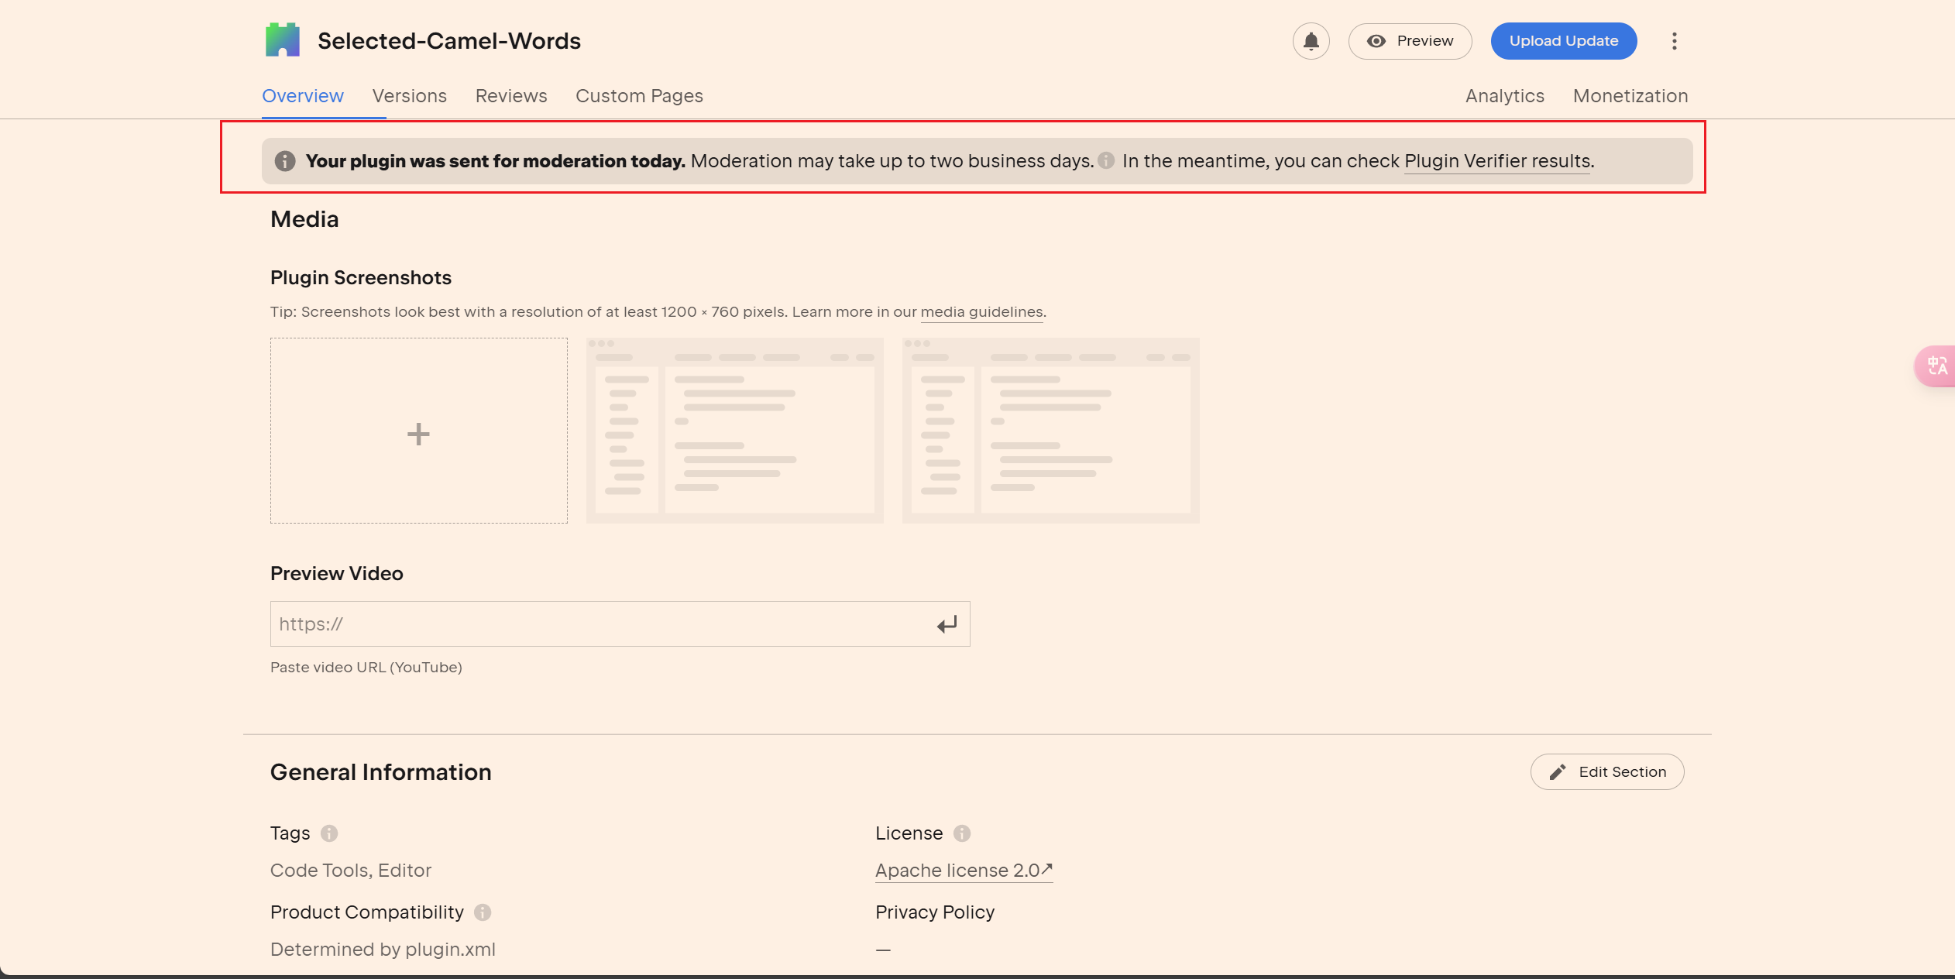Click the submit arrow in the video URL field
The image size is (1955, 979).
(x=947, y=624)
